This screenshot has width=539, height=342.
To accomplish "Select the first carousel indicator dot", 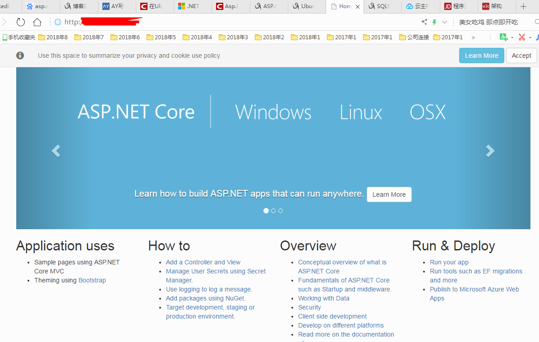I will [x=266, y=211].
